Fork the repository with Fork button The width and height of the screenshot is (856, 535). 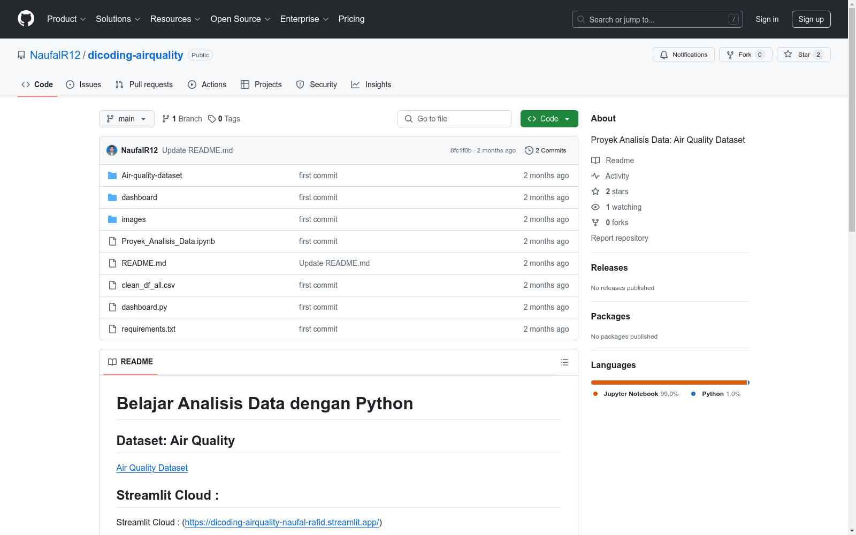click(746, 55)
